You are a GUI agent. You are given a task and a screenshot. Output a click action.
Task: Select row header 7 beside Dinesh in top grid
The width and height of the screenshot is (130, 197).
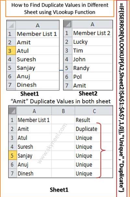point(11,85)
